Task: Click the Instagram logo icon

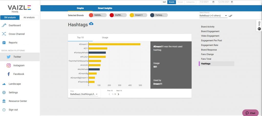Action: (9, 66)
